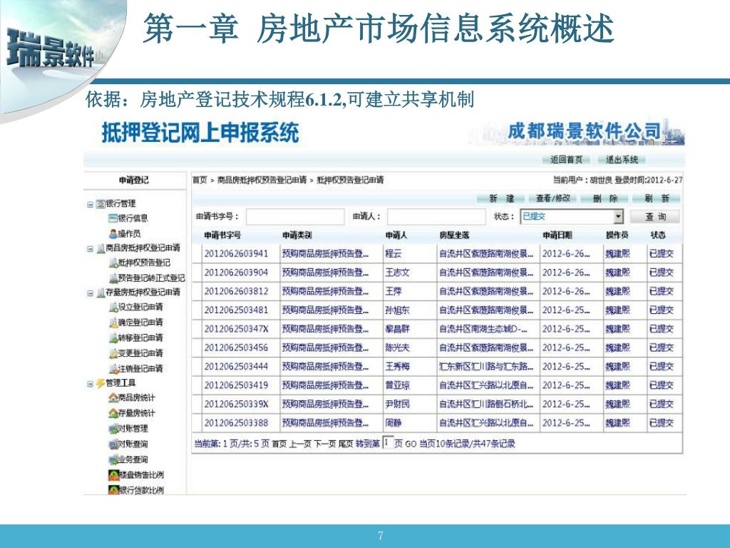
Task: Click the 查询 search button
Action: [655, 217]
